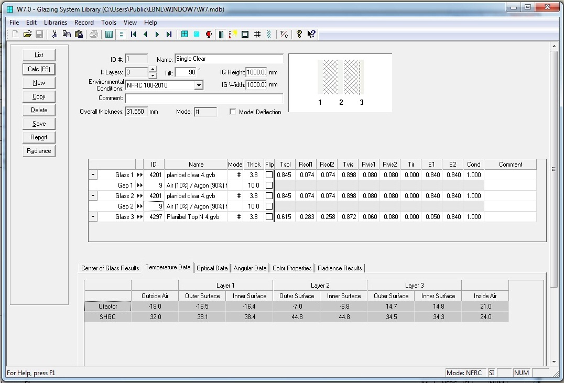Click the New button in sidebar
This screenshot has height=383, width=564.
tap(39, 83)
